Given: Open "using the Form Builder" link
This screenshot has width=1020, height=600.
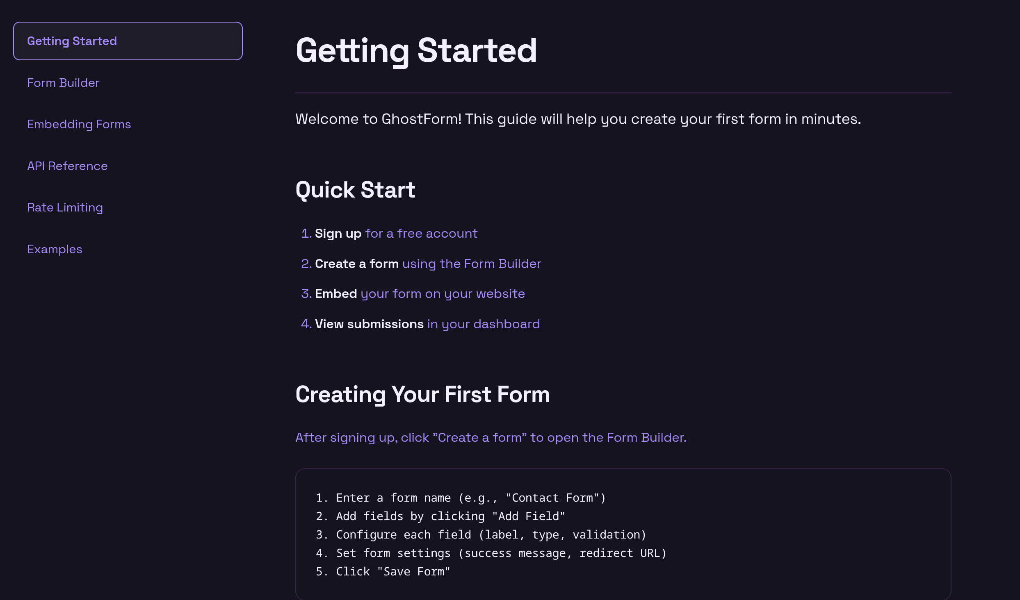Looking at the screenshot, I should tap(471, 264).
